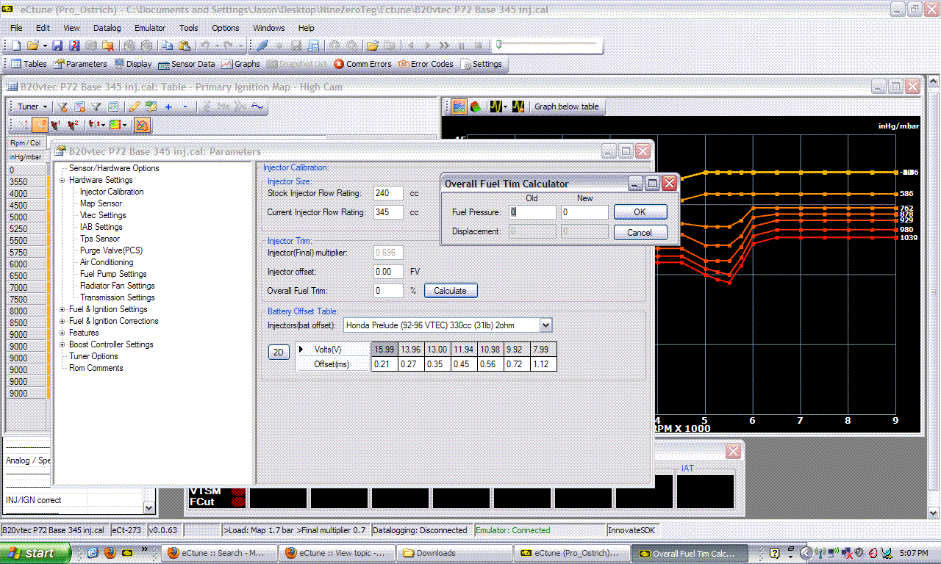
Task: Click the blue smooth curve icon
Action: (x=257, y=106)
